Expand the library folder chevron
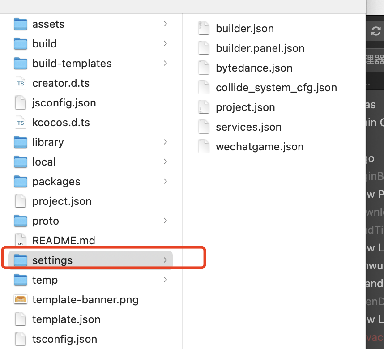The height and width of the screenshot is (349, 384). click(165, 142)
